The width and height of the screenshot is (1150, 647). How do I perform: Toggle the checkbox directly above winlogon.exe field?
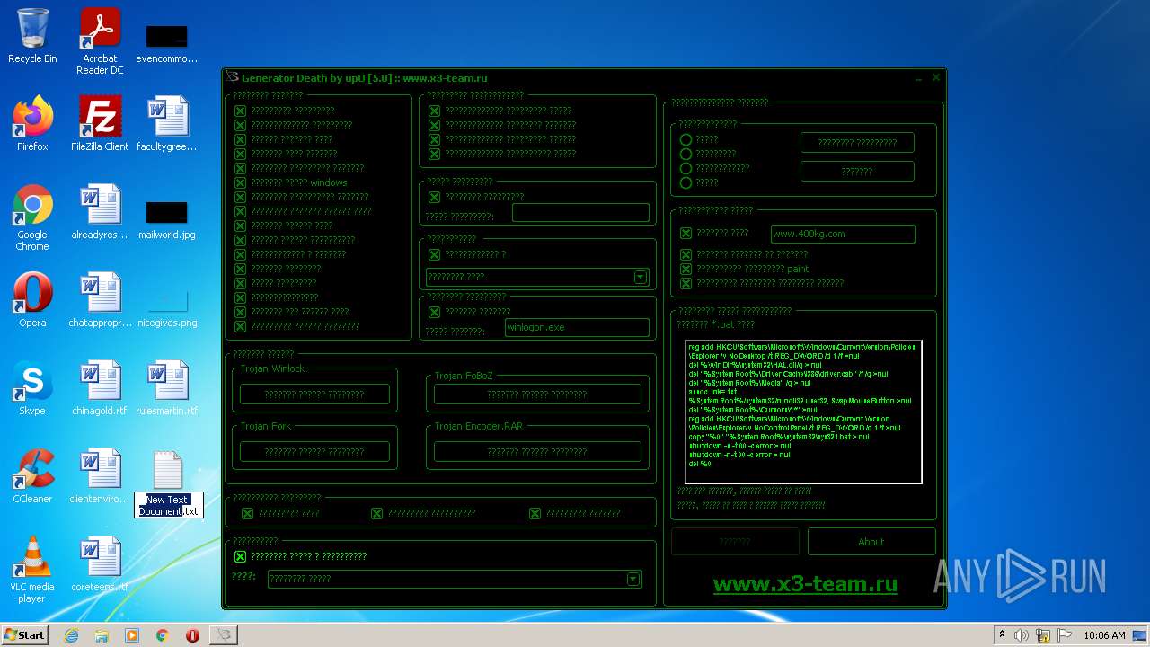[434, 312]
